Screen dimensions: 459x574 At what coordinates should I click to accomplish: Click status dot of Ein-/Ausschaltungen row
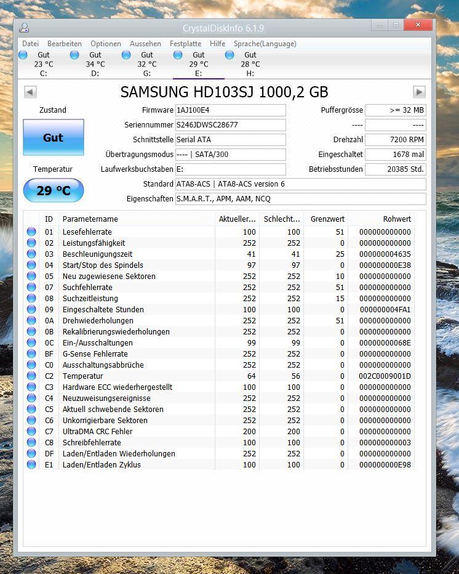click(x=31, y=342)
